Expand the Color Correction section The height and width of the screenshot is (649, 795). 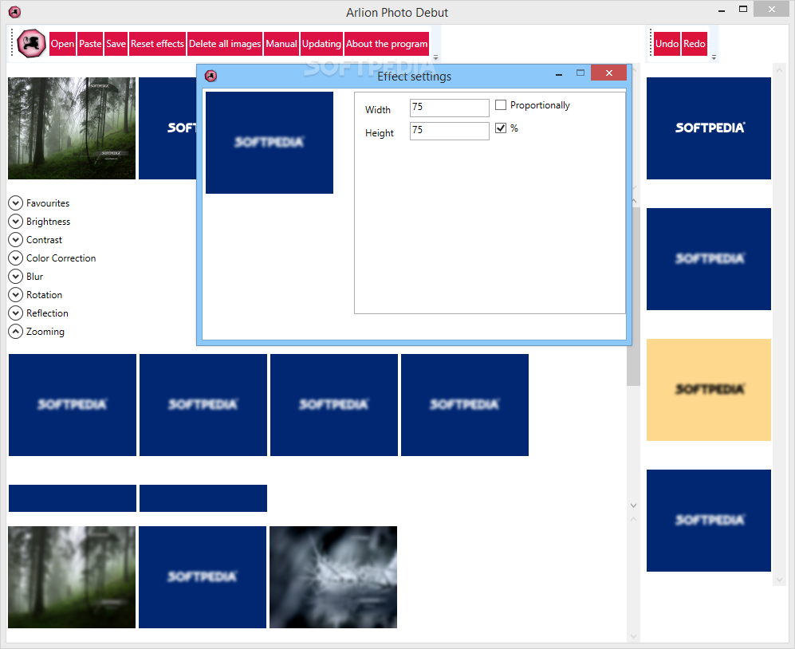pos(16,258)
